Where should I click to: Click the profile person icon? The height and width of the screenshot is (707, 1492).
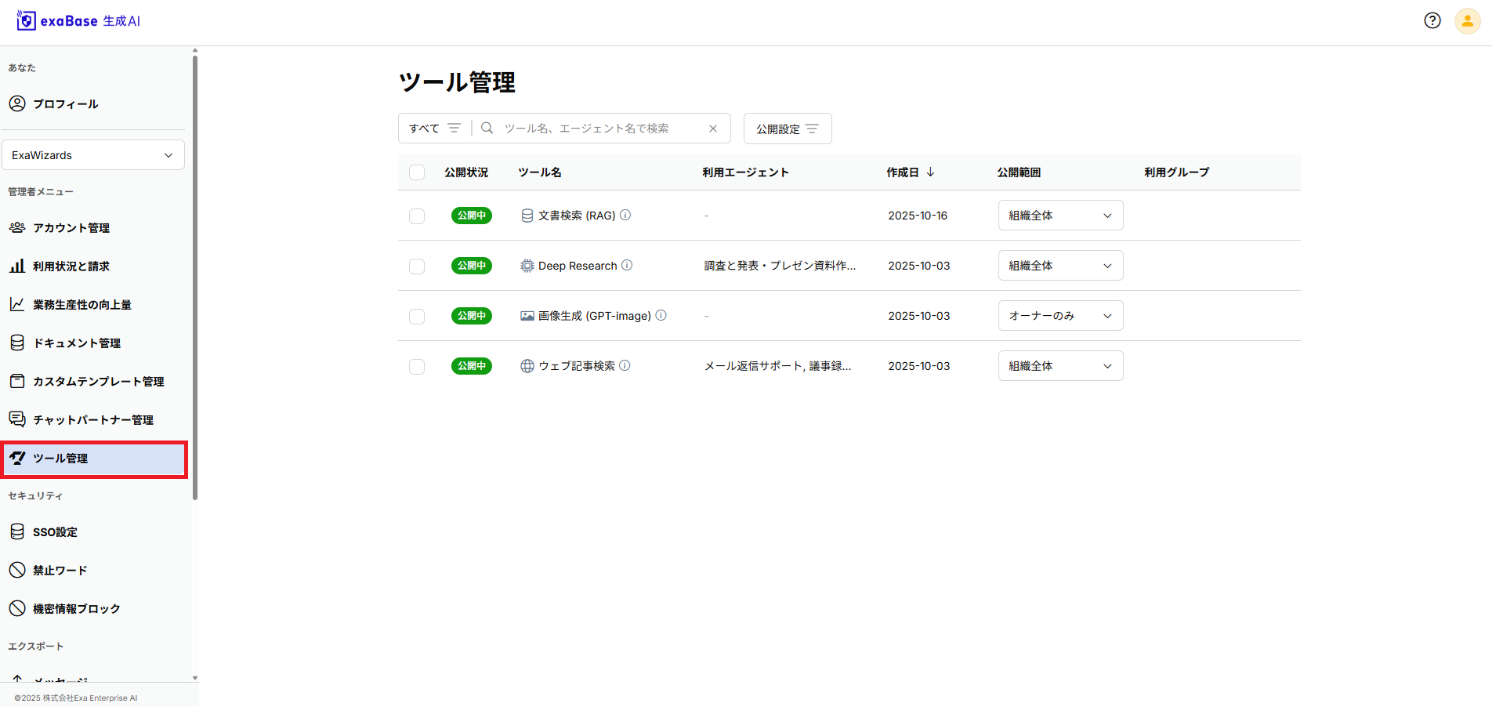(17, 103)
